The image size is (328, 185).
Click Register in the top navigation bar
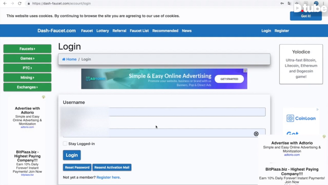point(281,31)
